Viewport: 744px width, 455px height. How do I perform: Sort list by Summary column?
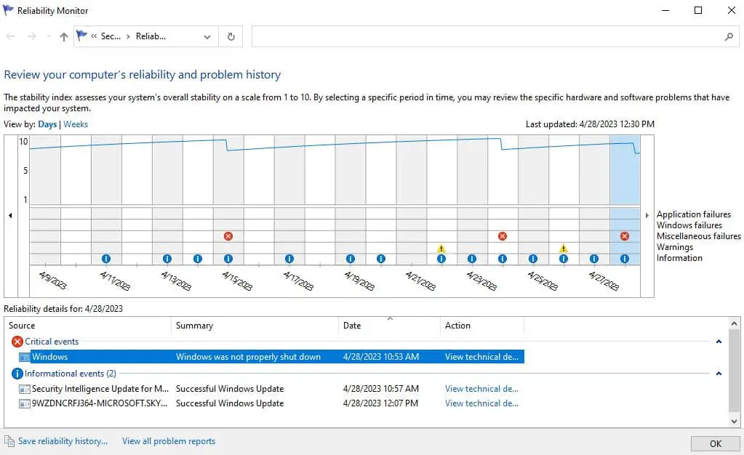click(x=255, y=326)
